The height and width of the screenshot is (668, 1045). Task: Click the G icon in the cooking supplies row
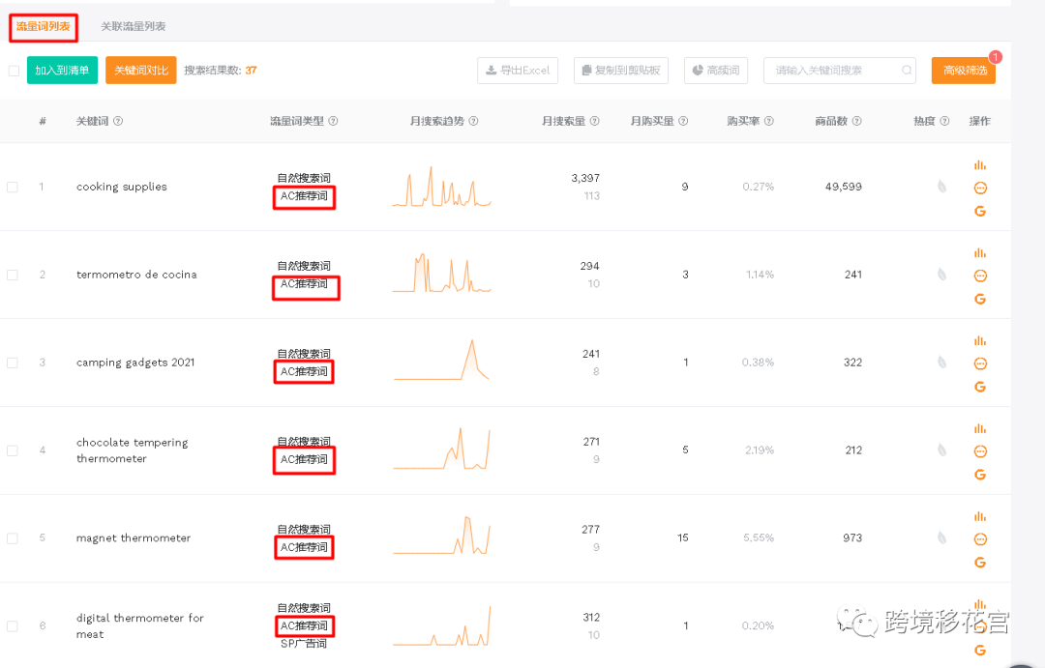[980, 211]
